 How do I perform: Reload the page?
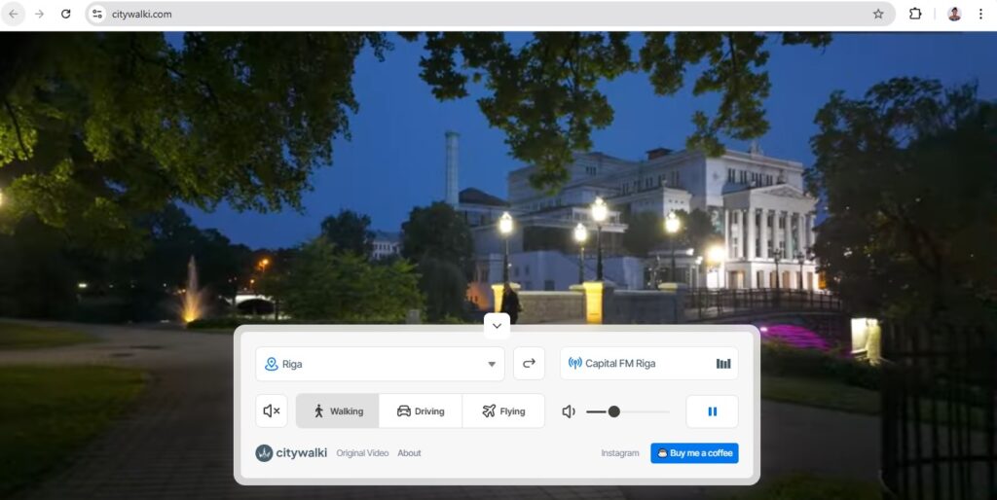(x=66, y=14)
